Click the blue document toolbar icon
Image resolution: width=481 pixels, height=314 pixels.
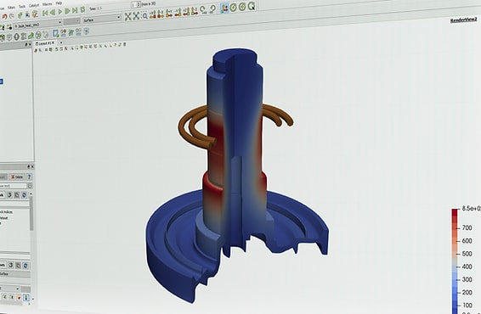tap(56, 33)
